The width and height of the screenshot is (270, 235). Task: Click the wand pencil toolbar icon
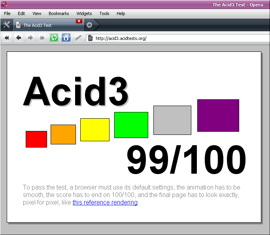click(x=78, y=38)
